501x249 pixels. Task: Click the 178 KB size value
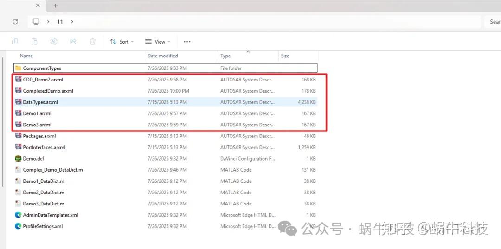point(308,91)
